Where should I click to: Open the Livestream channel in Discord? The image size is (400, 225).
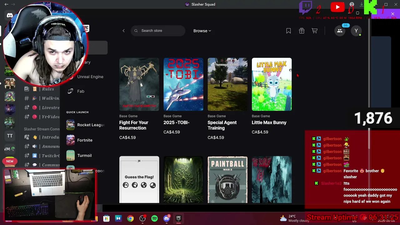[42, 107]
